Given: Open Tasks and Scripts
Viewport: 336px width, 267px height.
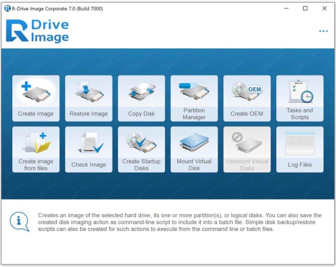Looking at the screenshot, I should pyautogui.click(x=300, y=98).
